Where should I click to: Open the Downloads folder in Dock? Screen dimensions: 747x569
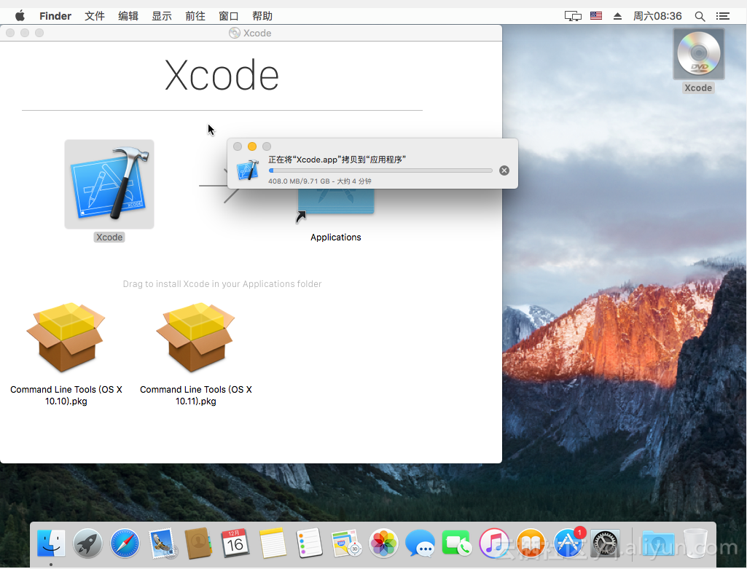pyautogui.click(x=658, y=544)
